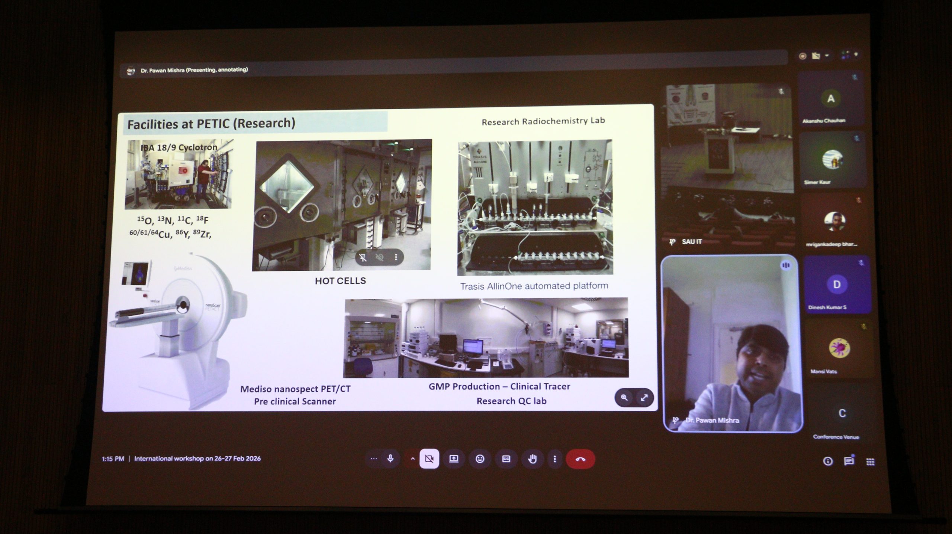Click Dr. Pawan Mishra video tile
This screenshot has height=534, width=952.
click(732, 343)
